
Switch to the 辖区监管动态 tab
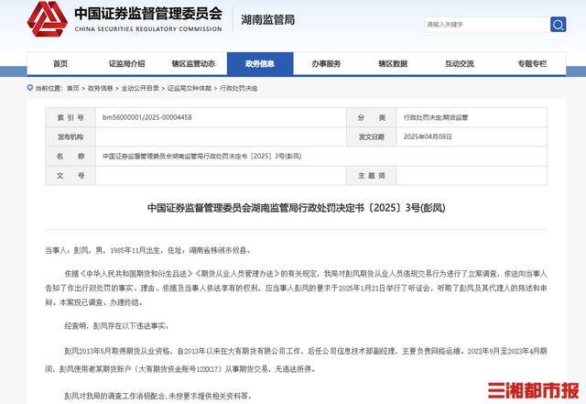[x=193, y=64]
